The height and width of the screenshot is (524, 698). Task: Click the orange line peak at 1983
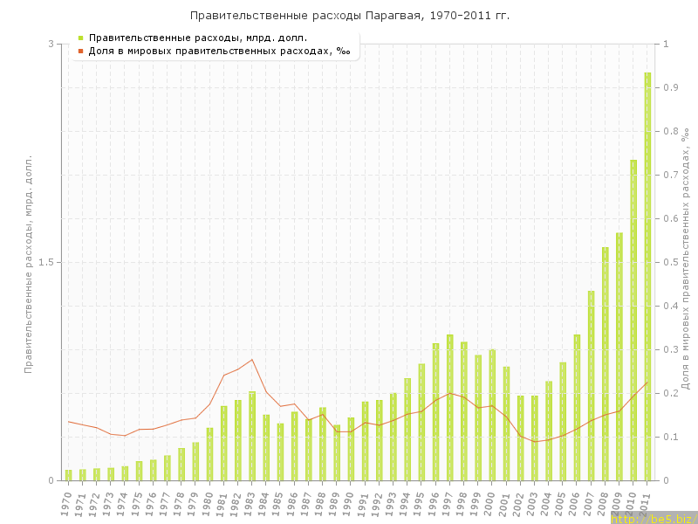(x=252, y=360)
